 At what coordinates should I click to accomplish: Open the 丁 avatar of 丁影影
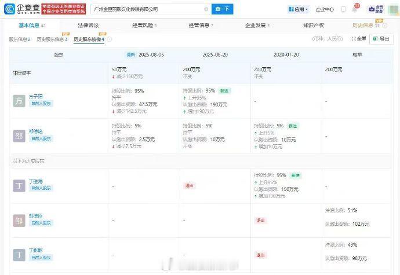pos(19,255)
